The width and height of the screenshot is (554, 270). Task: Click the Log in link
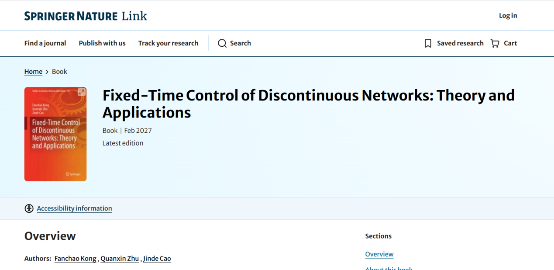(x=508, y=16)
